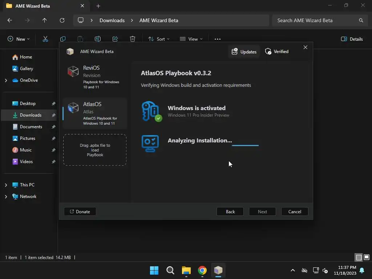
Task: Expand the chevron after Downloads in address bar
Action: [x=132, y=20]
